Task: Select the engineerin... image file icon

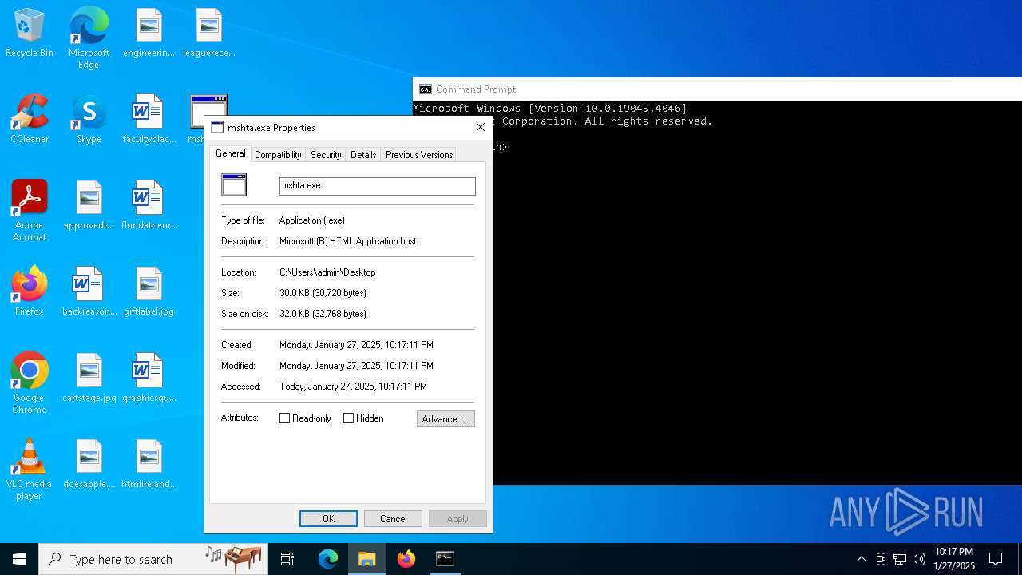Action: coord(149,33)
